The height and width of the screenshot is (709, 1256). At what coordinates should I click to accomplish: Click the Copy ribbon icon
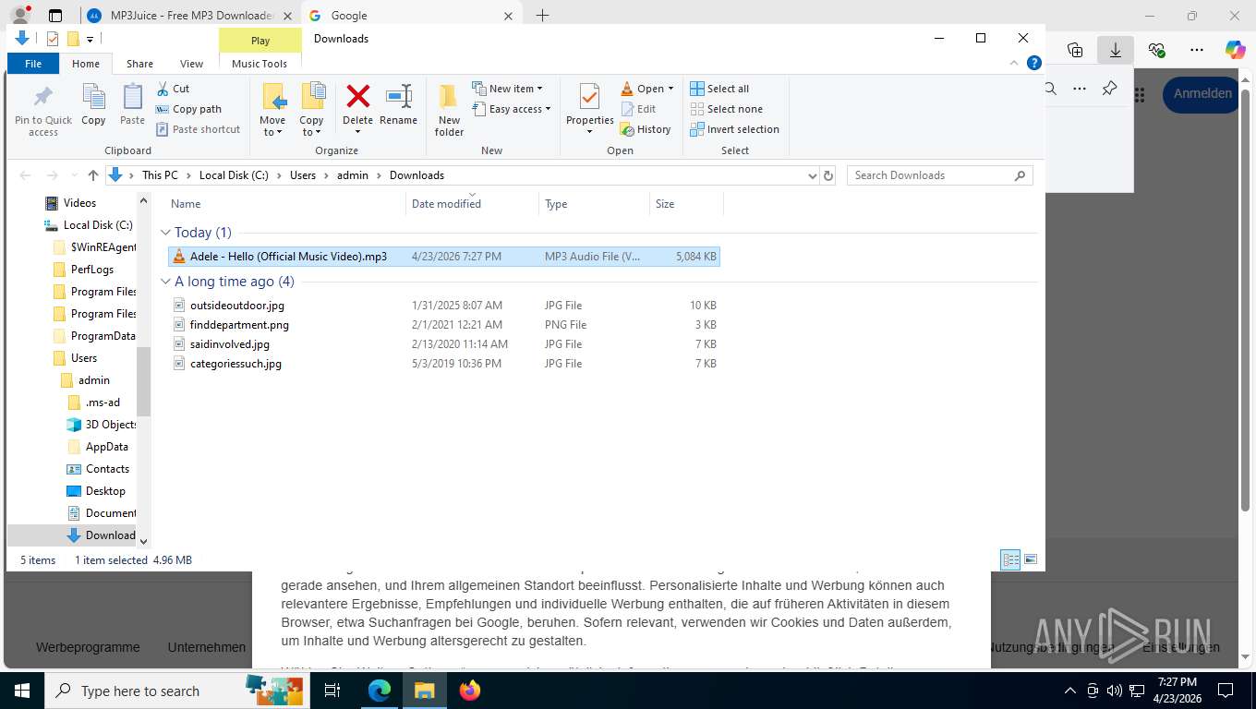[93, 105]
